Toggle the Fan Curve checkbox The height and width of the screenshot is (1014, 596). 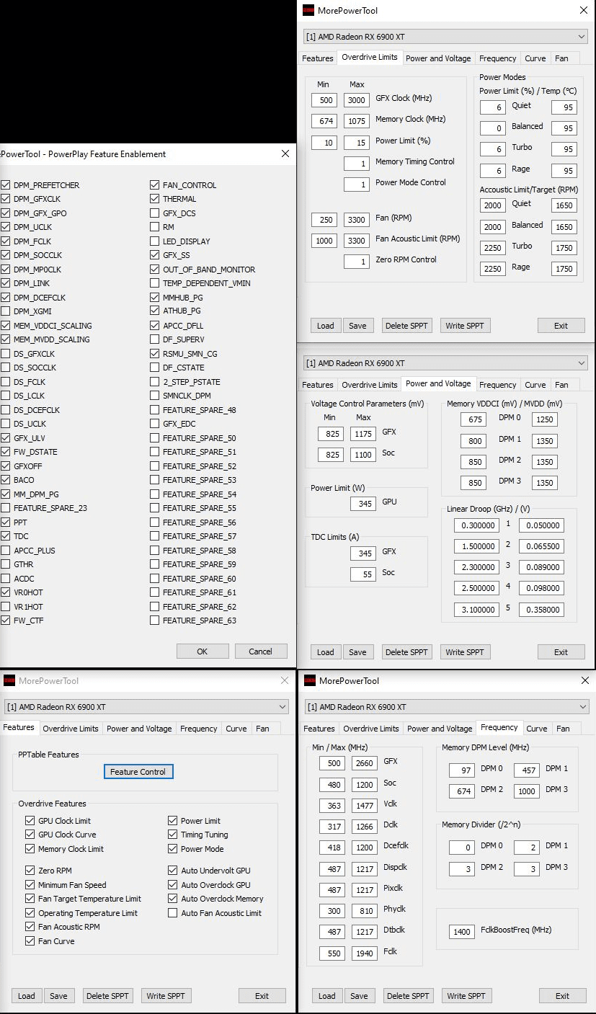click(x=30, y=941)
